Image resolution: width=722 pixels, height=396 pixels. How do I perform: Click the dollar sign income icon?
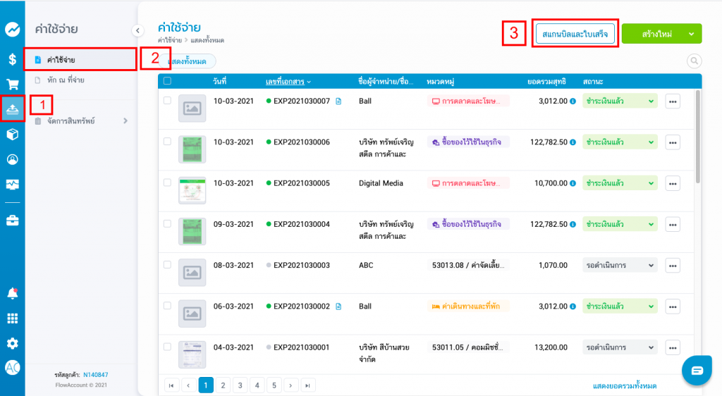(x=12, y=59)
